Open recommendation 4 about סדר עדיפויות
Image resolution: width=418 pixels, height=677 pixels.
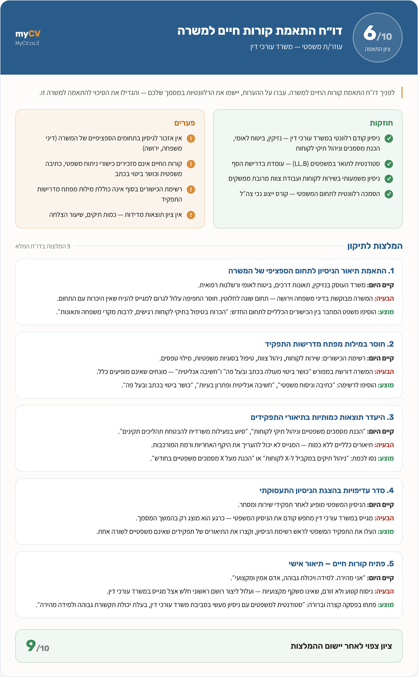click(x=209, y=511)
